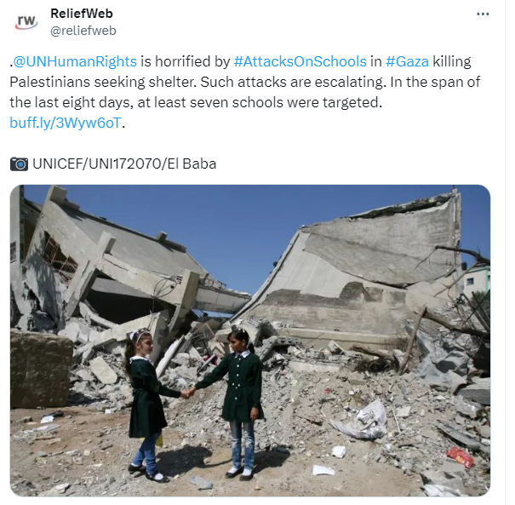Image resolution: width=515 pixels, height=505 pixels.
Task: Open the ReliefWeb profile avatar logo
Action: [x=26, y=22]
